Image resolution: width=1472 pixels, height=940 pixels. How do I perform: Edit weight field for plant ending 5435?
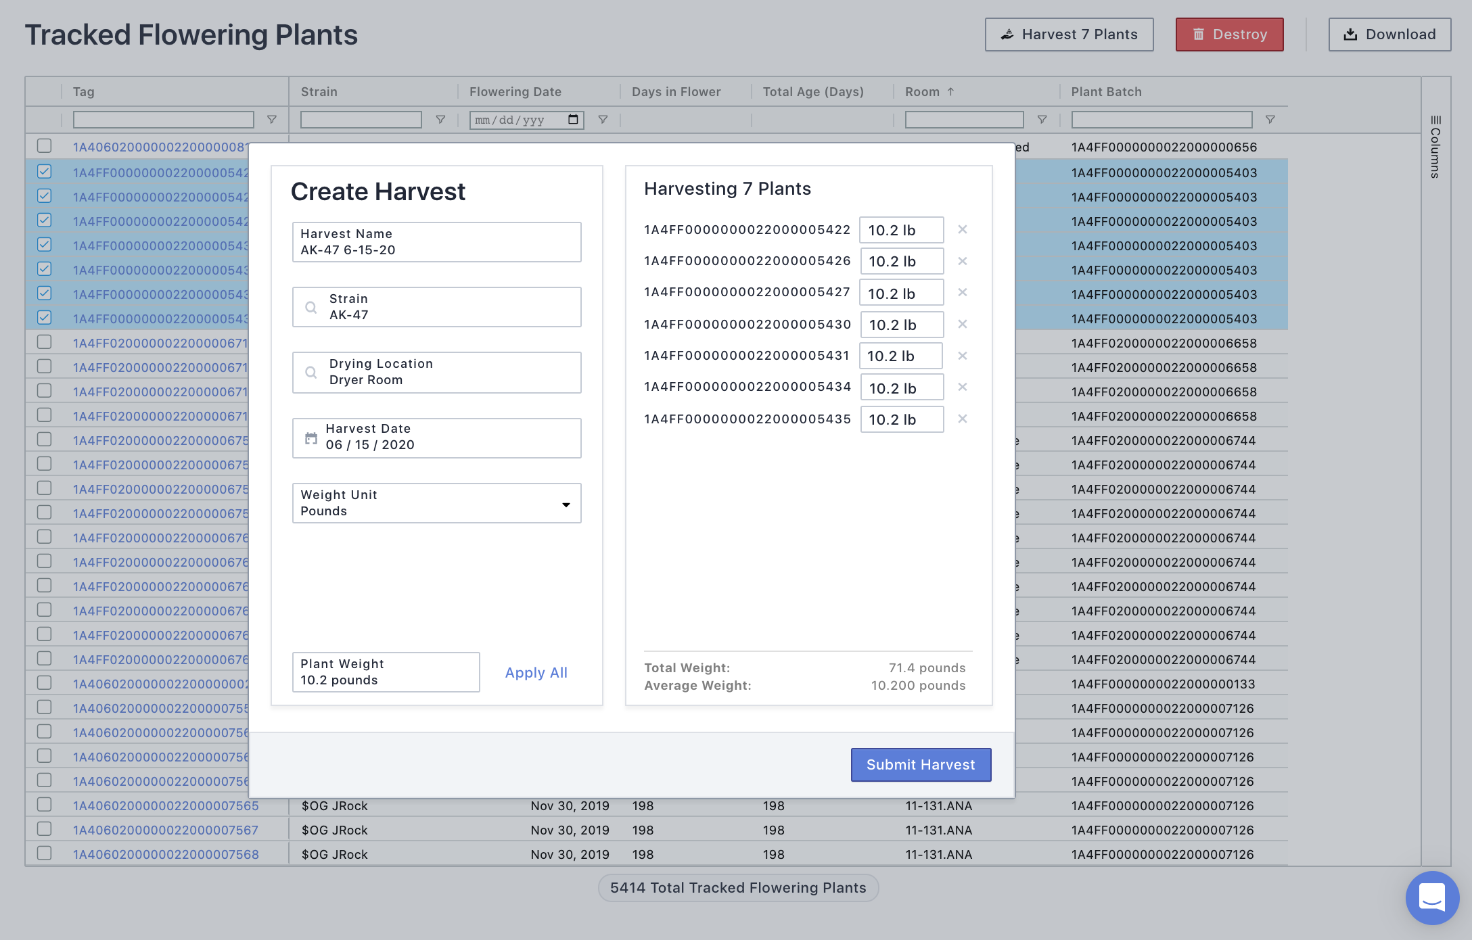(x=902, y=419)
